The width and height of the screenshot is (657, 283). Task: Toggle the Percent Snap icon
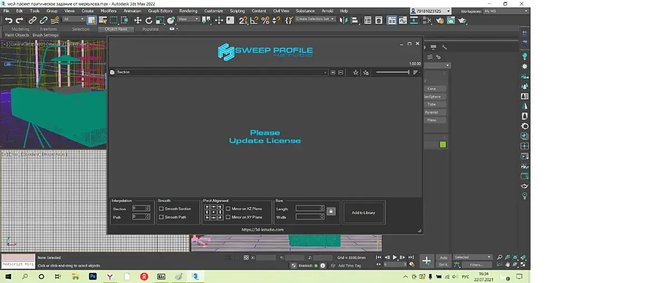pos(265,20)
